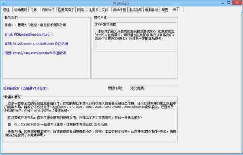The height and width of the screenshot is (155, 243).
Task: Select the 文件 tab
Action: (105, 10)
